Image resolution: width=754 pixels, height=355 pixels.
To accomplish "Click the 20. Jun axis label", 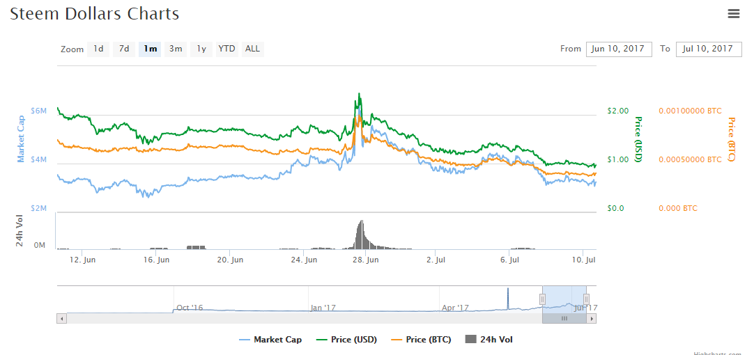I will pos(231,260).
